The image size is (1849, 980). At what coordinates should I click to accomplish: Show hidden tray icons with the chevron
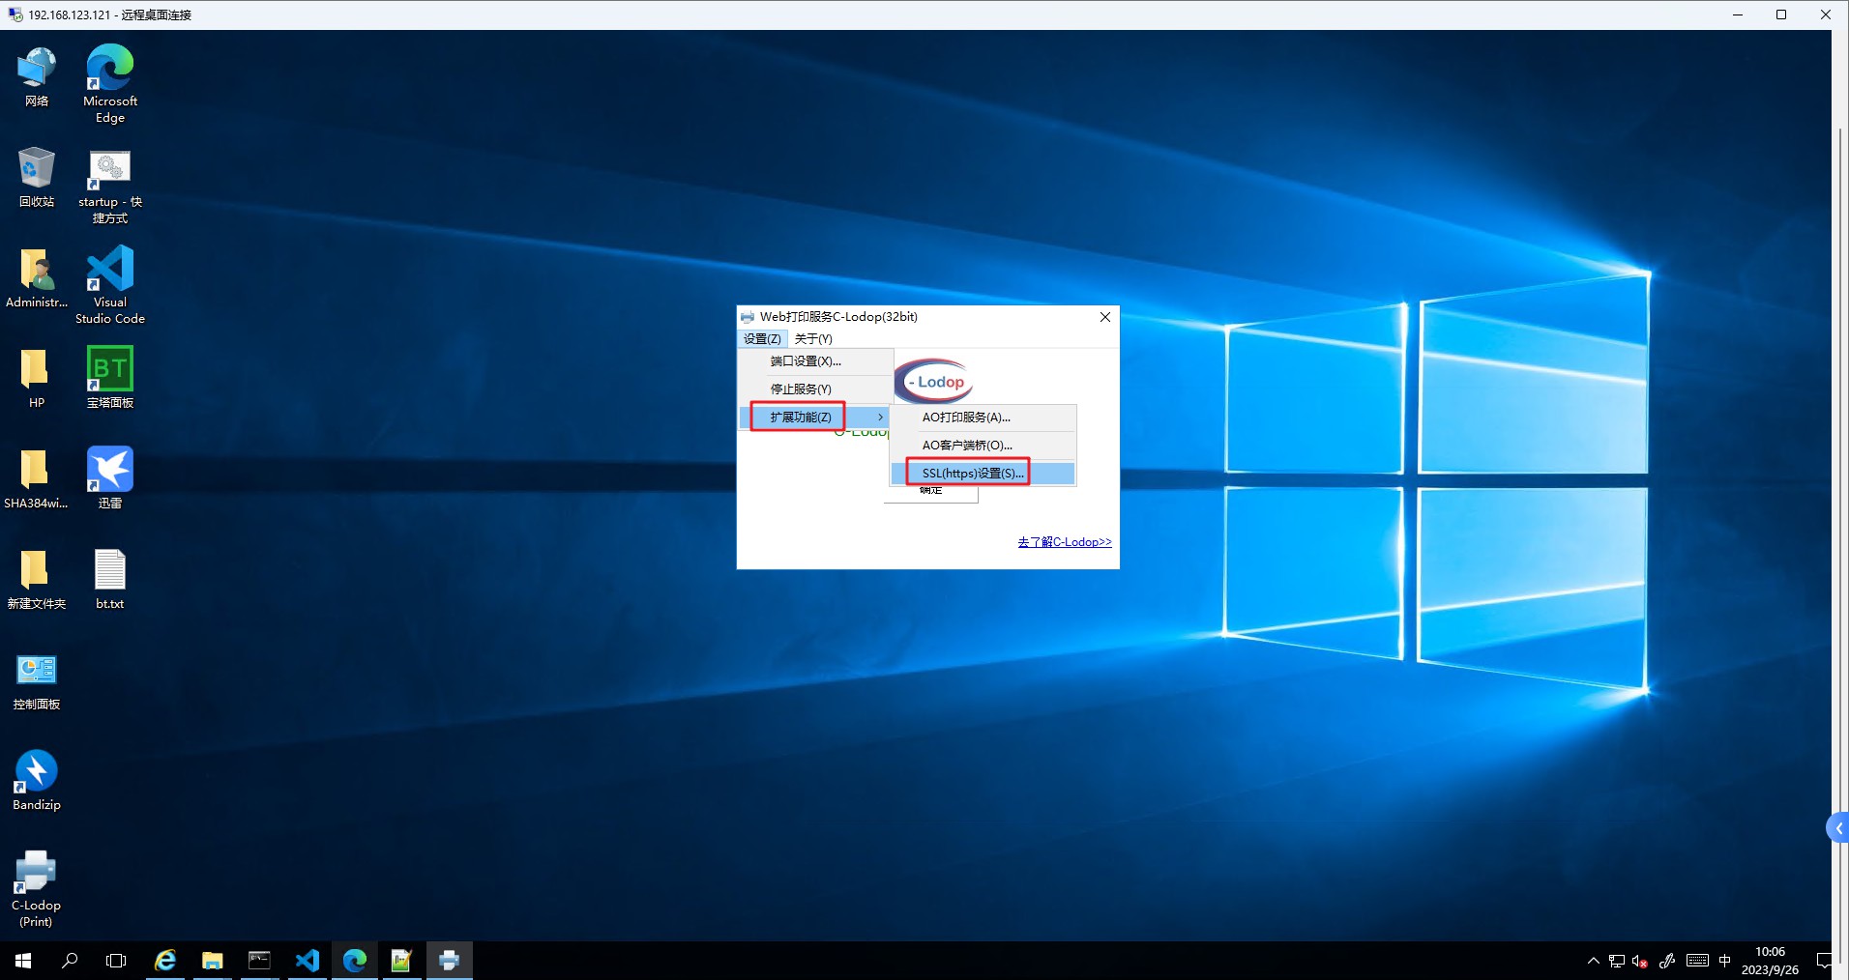click(1594, 961)
